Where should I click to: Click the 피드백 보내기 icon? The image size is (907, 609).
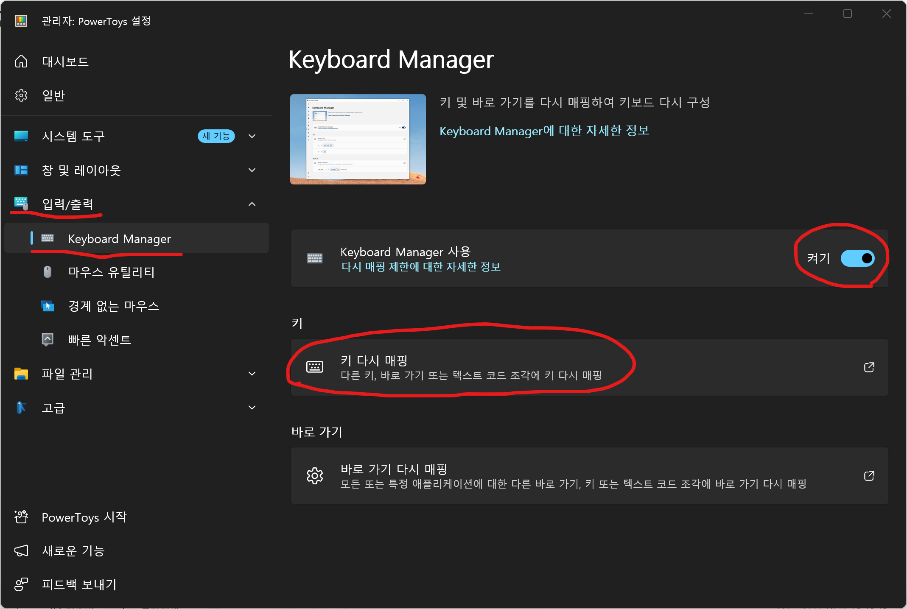(21, 584)
